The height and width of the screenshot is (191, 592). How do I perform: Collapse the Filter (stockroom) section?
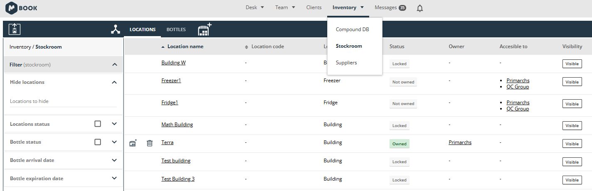(x=115, y=65)
